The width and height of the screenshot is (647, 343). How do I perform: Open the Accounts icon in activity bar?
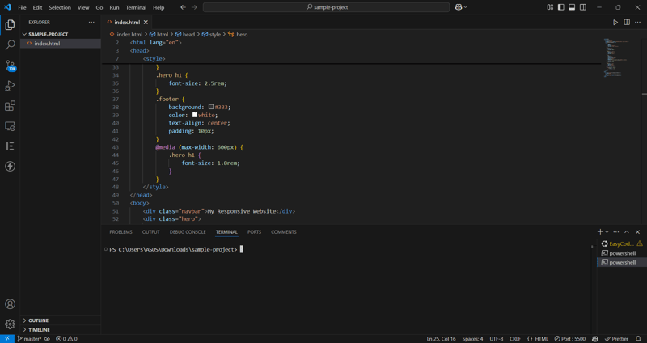tap(10, 304)
